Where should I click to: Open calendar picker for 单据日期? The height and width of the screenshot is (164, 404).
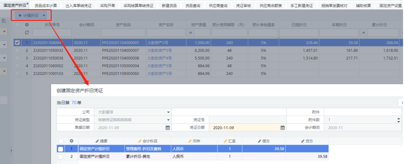pos(167,128)
